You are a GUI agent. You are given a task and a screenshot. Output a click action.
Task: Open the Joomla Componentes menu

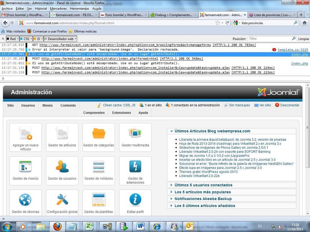pyautogui.click(x=94, y=113)
